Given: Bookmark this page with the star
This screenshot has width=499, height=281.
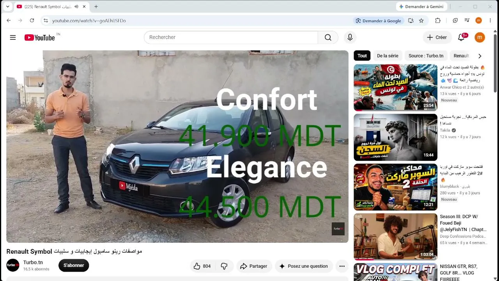Looking at the screenshot, I should point(421,21).
